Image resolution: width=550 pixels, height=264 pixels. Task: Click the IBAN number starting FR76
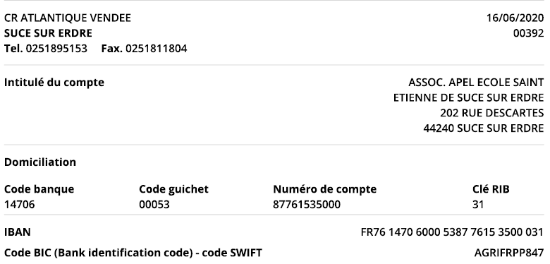pos(452,232)
